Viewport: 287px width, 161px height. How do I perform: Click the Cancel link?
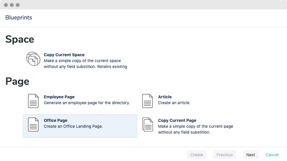coord(272,155)
